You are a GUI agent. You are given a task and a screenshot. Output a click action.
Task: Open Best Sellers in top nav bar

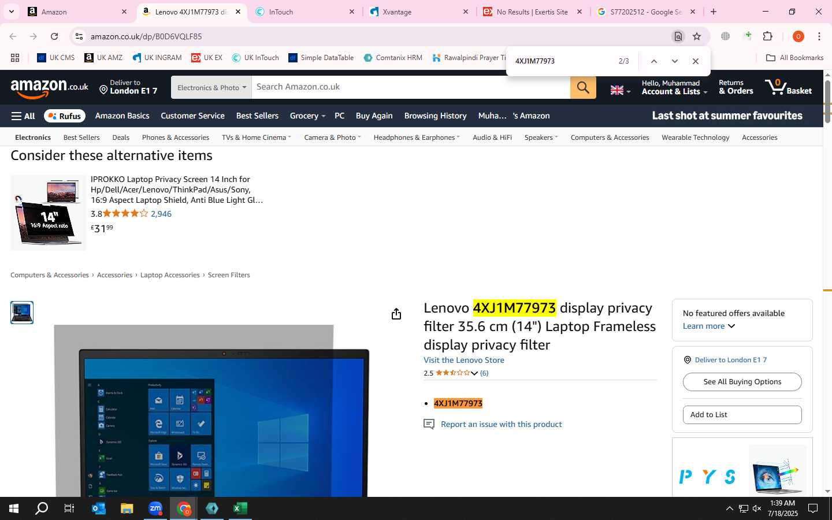coord(257,116)
